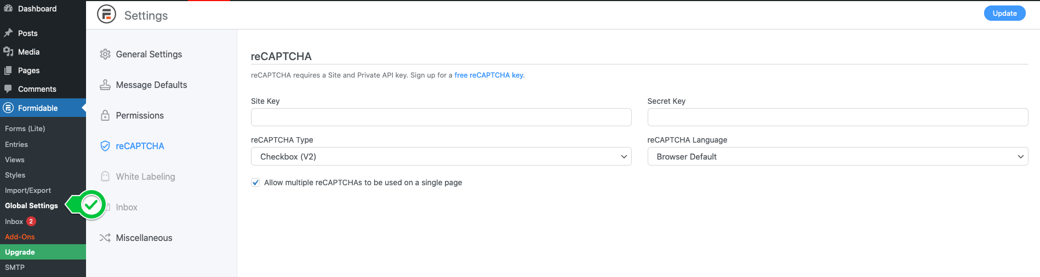The image size is (1040, 277).
Task: Click the White Labeling ghost icon
Action: coord(105,176)
